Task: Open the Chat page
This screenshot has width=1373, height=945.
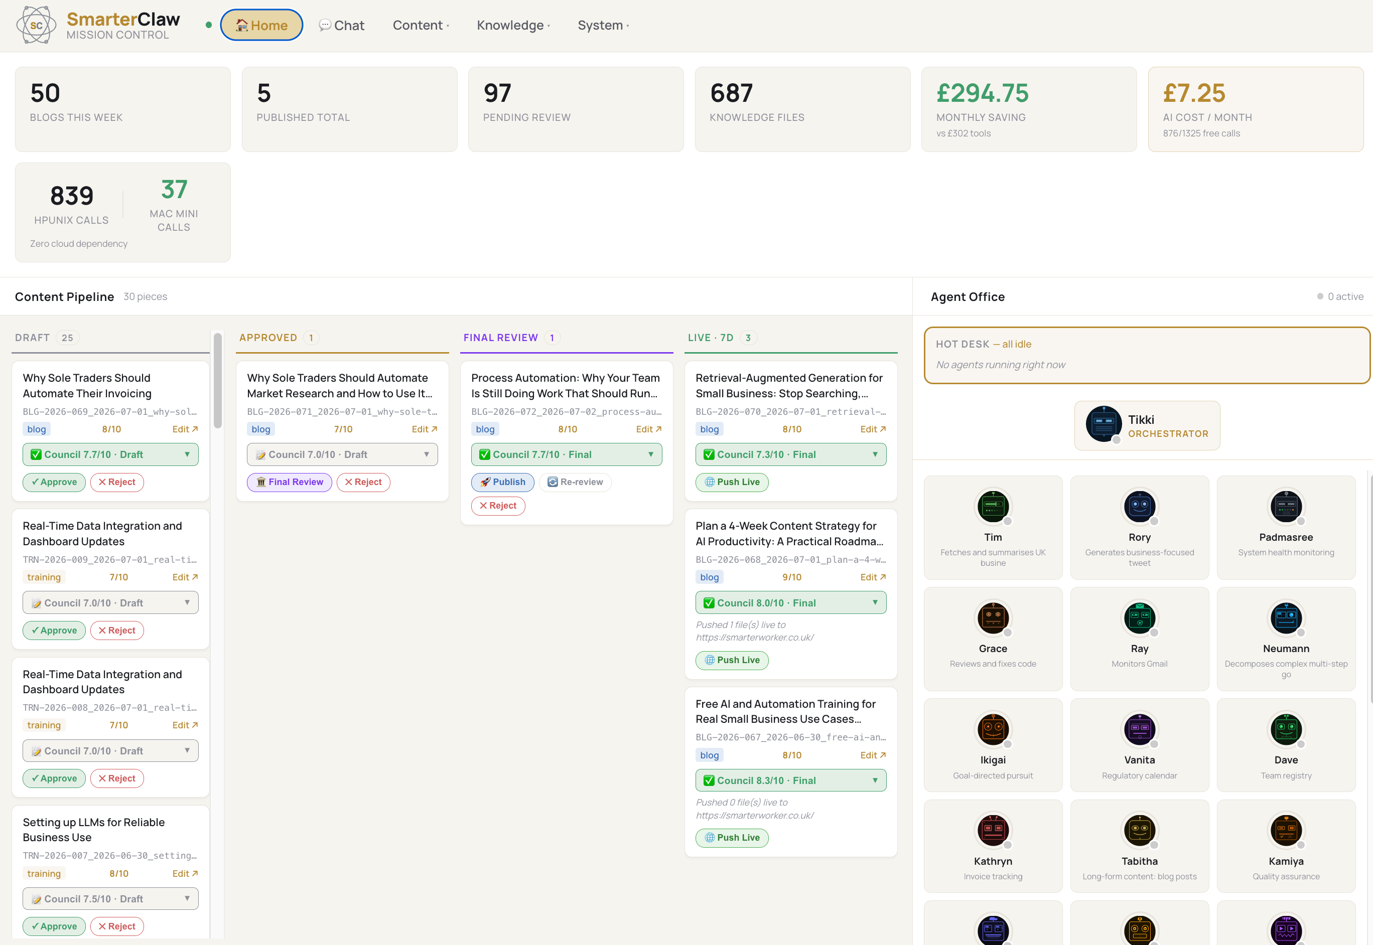Action: point(342,25)
